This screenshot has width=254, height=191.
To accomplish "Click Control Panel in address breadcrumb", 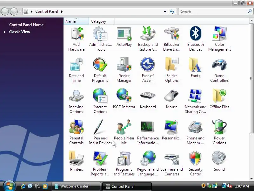I will click(x=47, y=11).
